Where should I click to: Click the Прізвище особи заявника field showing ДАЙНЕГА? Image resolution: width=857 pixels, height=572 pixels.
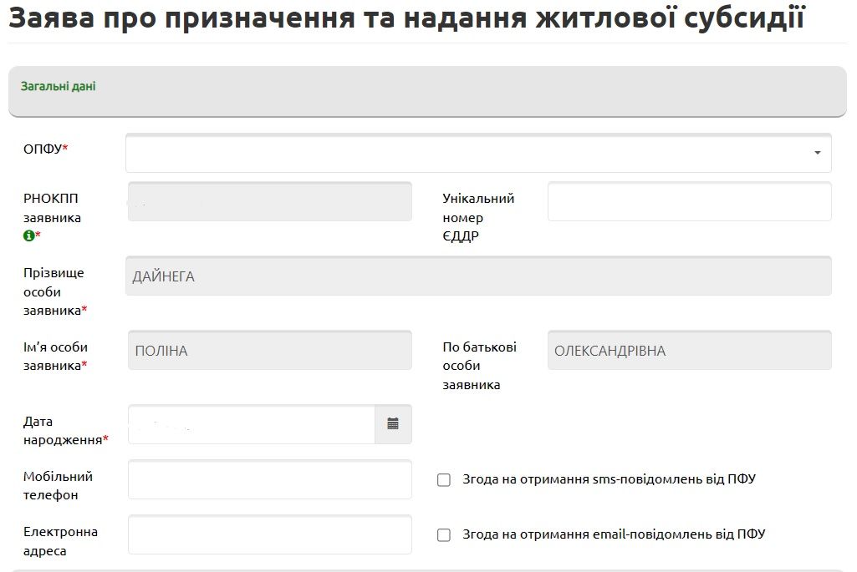(x=479, y=276)
